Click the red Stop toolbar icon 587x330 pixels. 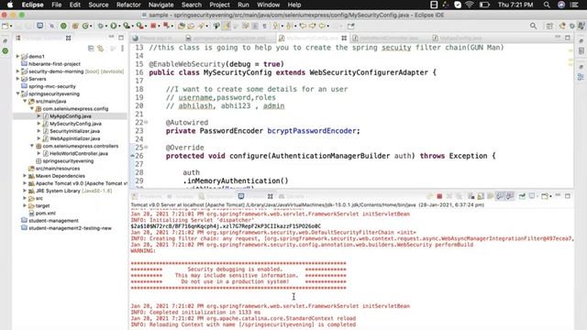[153, 27]
